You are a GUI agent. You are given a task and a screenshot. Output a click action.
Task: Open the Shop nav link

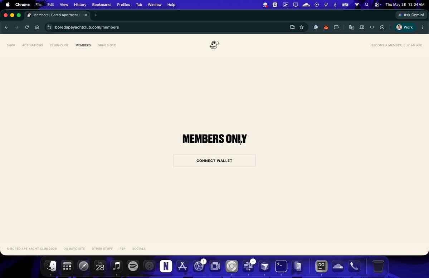coord(11,45)
